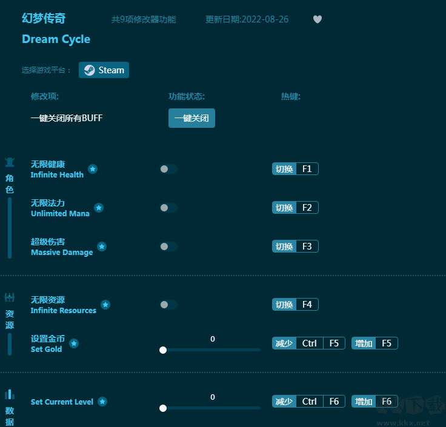Click the heart favorite icon
Viewport: 446px width, 427px height.
(318, 19)
